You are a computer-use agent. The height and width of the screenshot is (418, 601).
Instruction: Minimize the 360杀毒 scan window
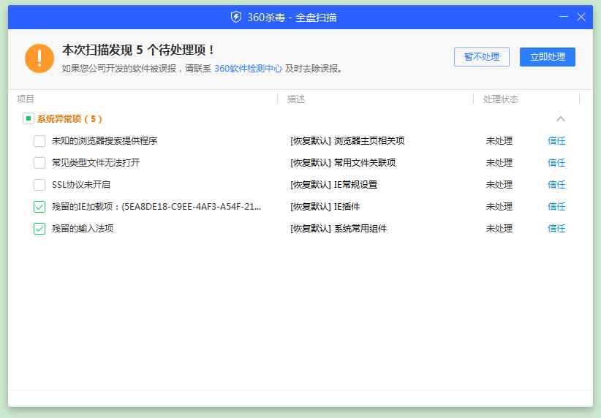click(x=564, y=17)
